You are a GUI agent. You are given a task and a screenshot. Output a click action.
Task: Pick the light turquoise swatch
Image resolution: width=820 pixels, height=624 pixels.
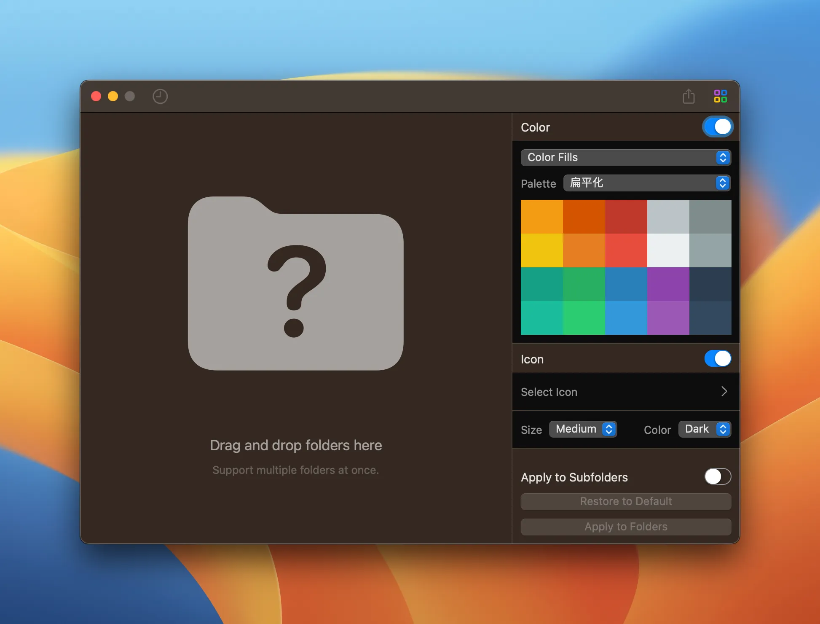pyautogui.click(x=542, y=318)
